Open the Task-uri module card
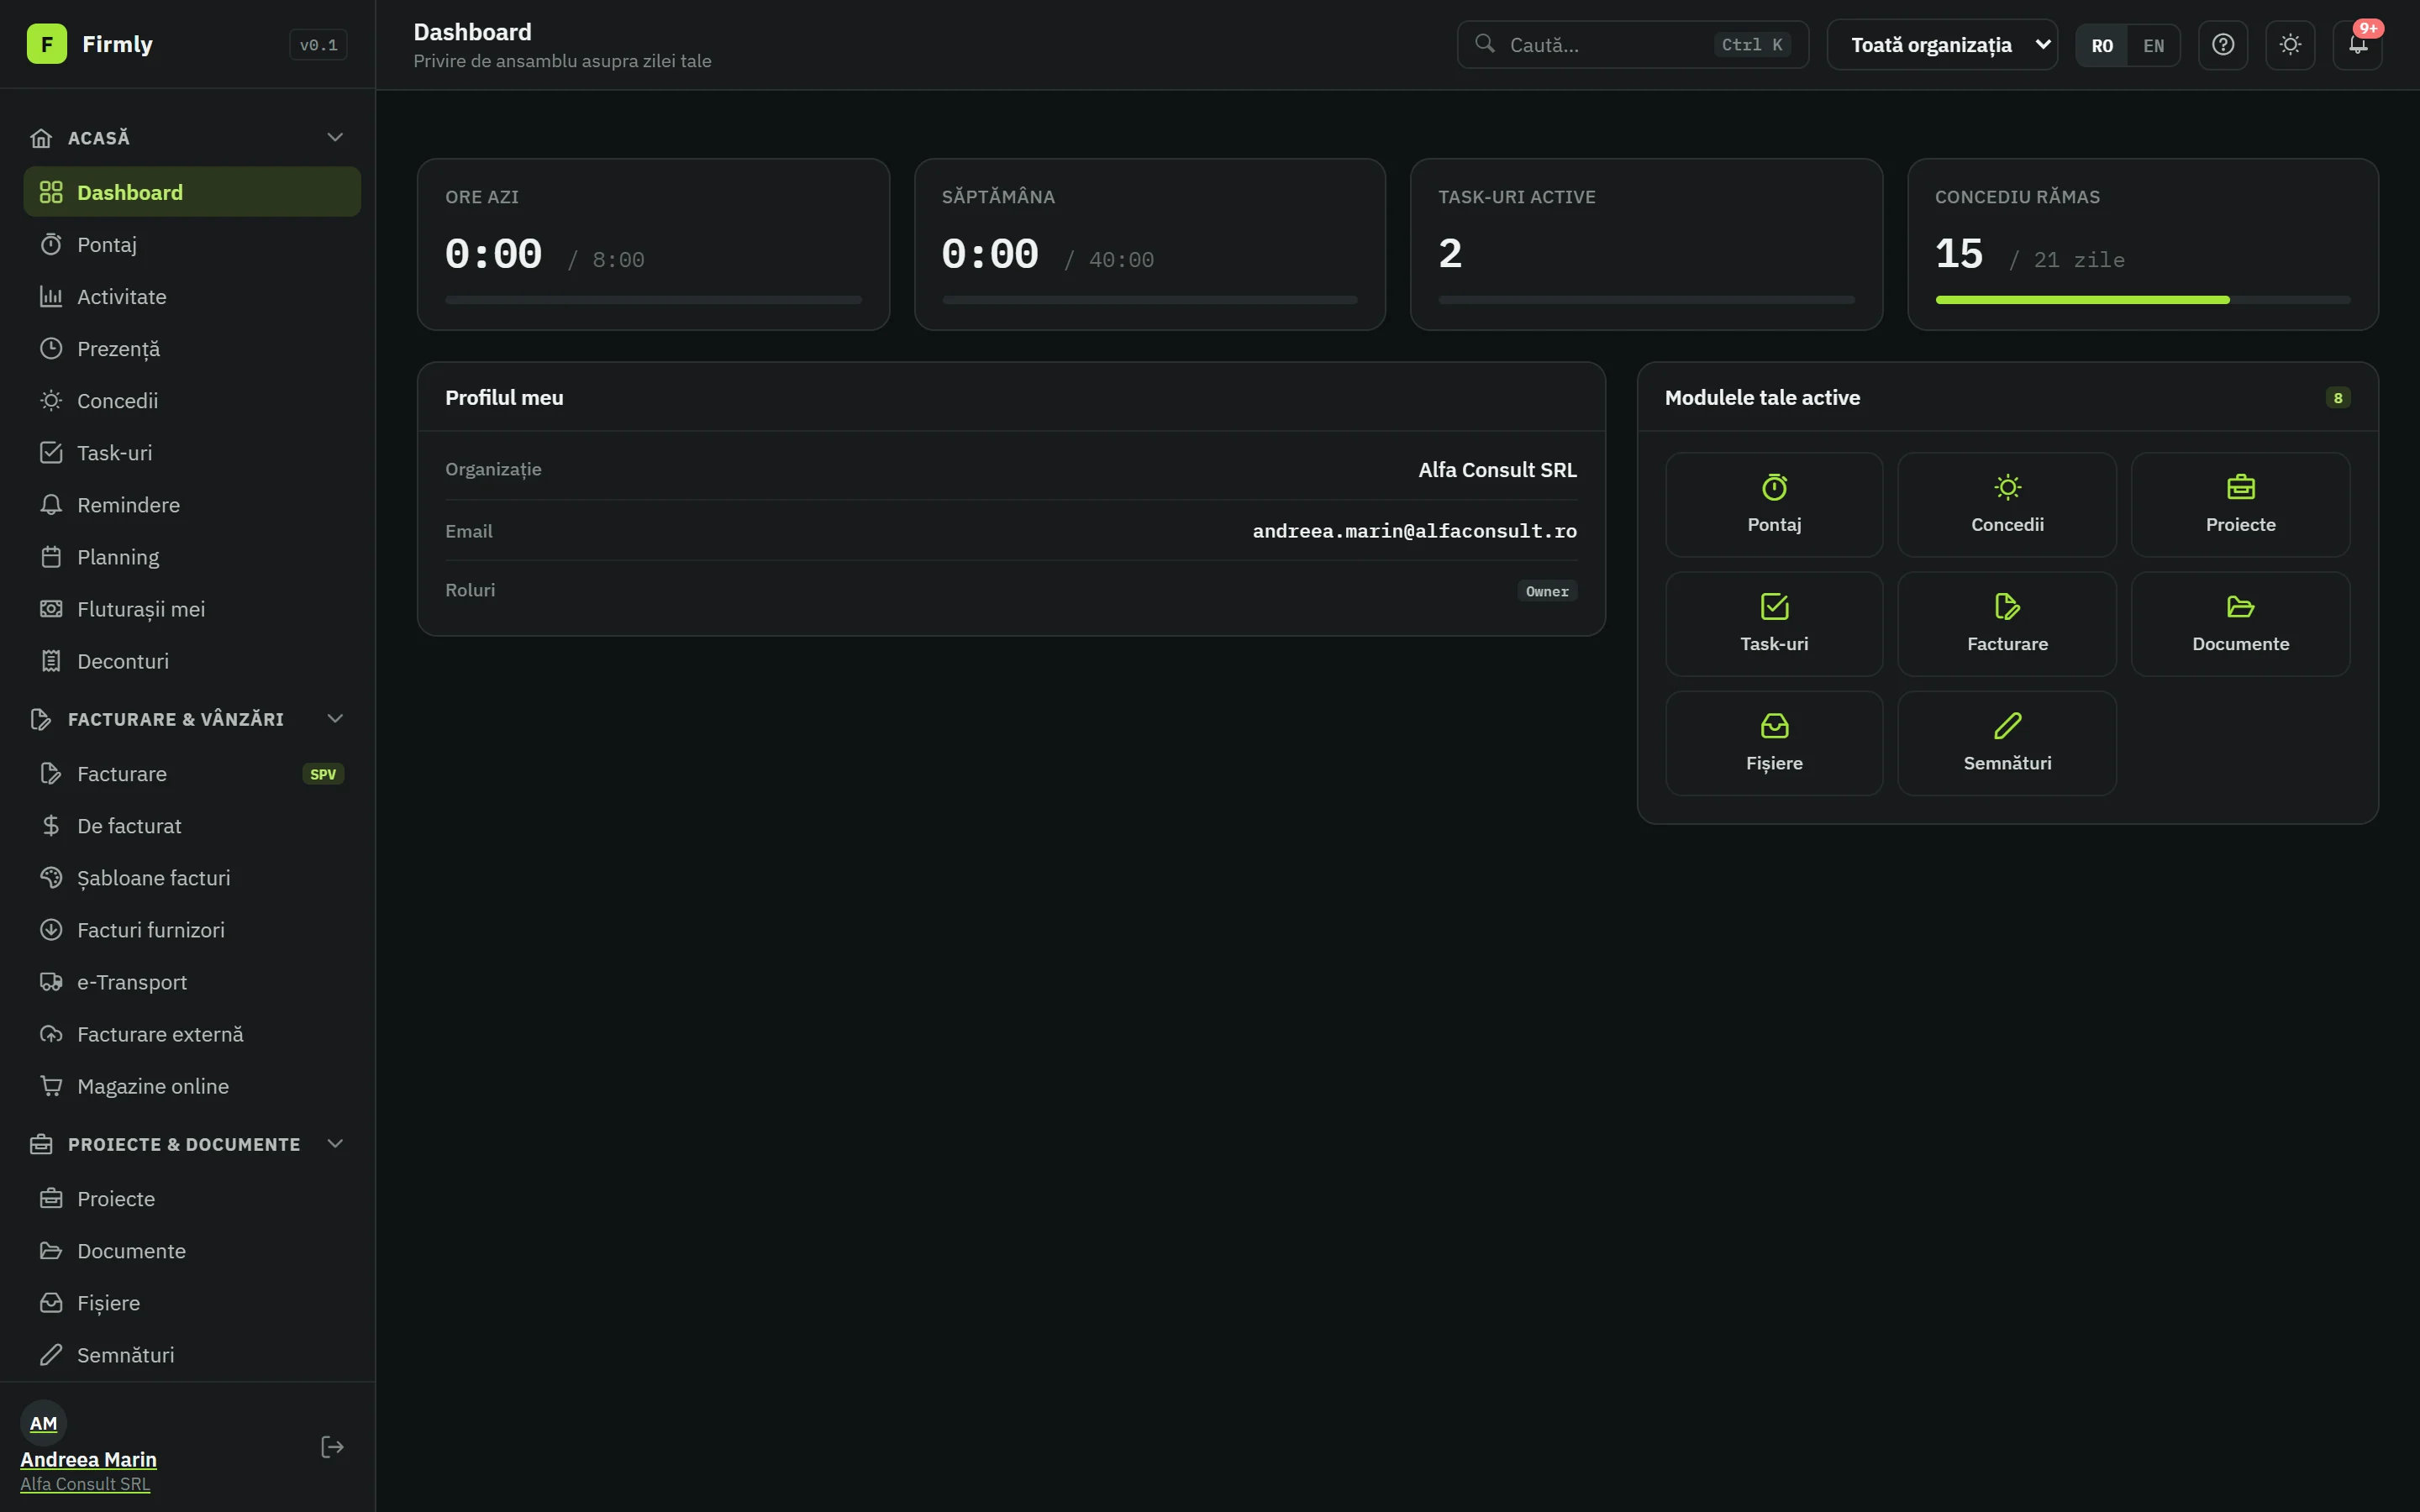This screenshot has width=2420, height=1512. click(x=1774, y=624)
